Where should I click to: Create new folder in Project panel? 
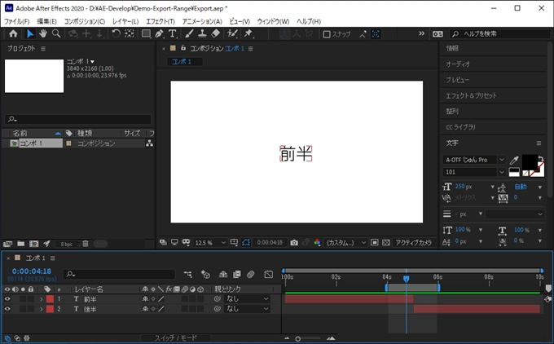tap(21, 244)
